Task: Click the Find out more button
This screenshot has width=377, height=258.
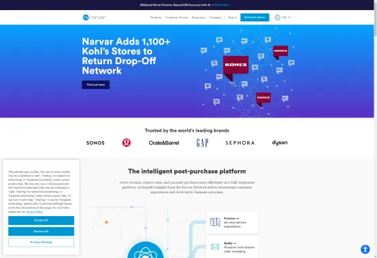Action: point(96,84)
